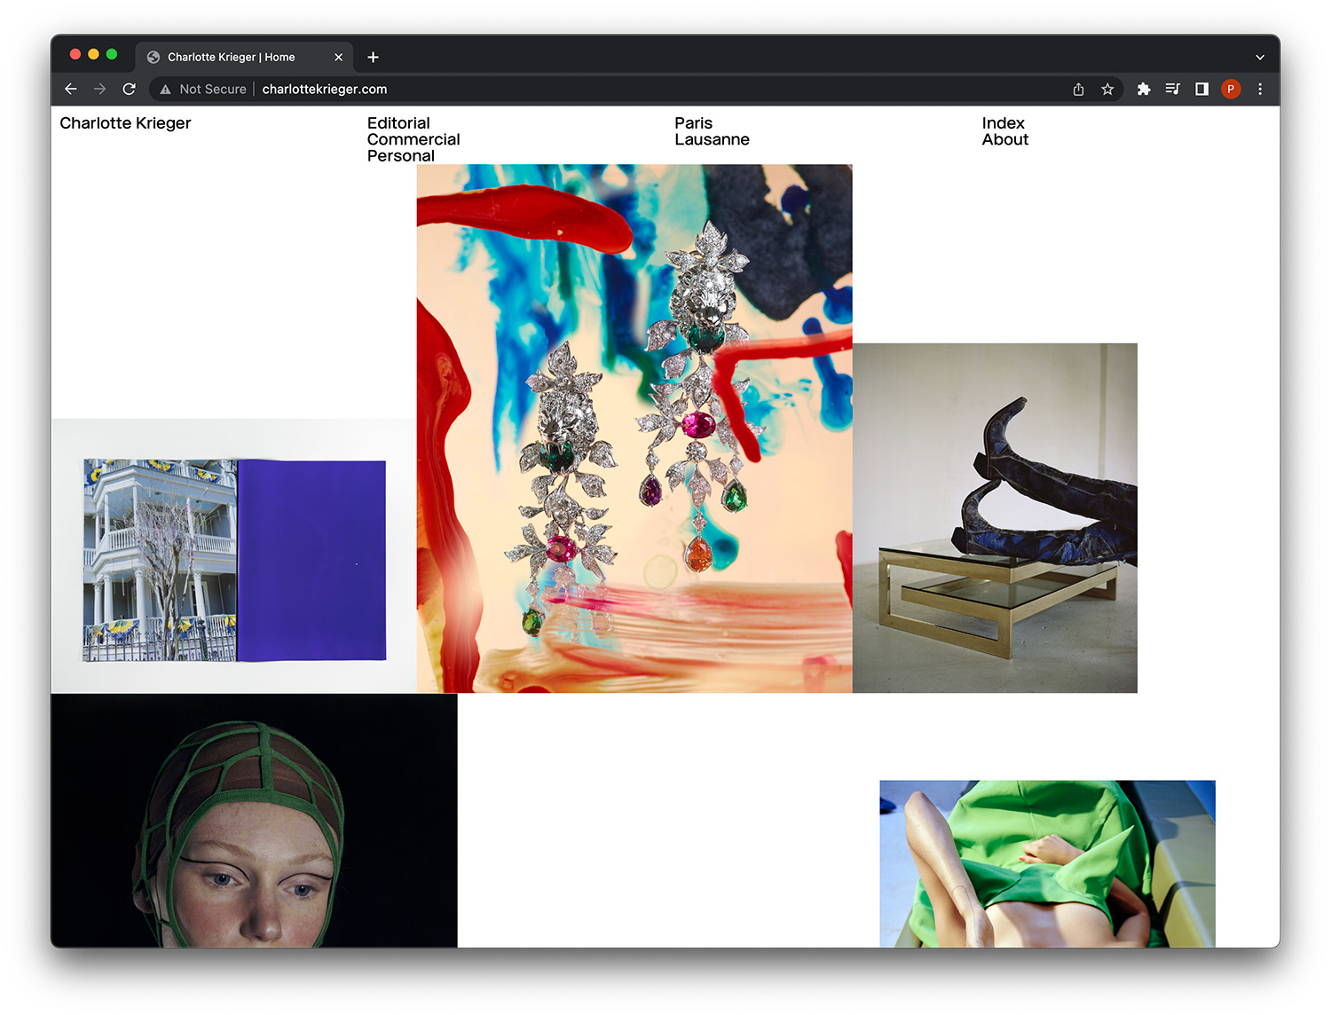1331x1015 pixels.
Task: Open the jeweled earrings photo
Action: 634,428
